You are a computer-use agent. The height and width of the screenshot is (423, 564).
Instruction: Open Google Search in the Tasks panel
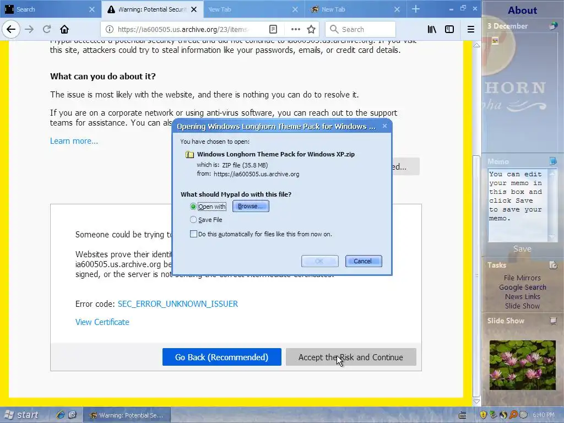tap(522, 287)
